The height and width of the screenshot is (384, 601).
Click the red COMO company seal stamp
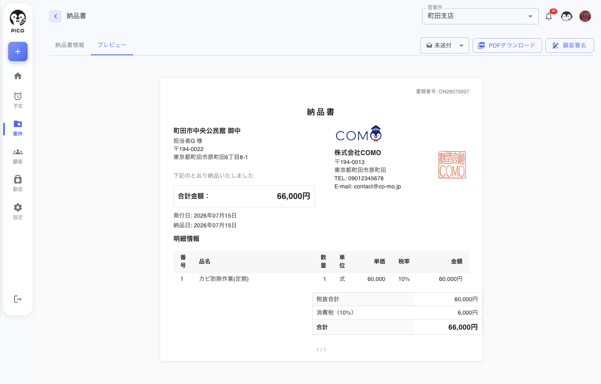tap(452, 165)
